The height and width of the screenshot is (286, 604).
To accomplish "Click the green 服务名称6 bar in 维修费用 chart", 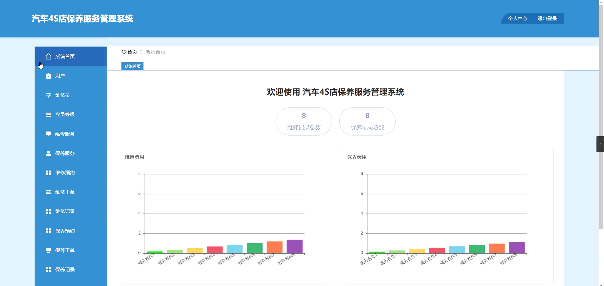I will (x=254, y=248).
